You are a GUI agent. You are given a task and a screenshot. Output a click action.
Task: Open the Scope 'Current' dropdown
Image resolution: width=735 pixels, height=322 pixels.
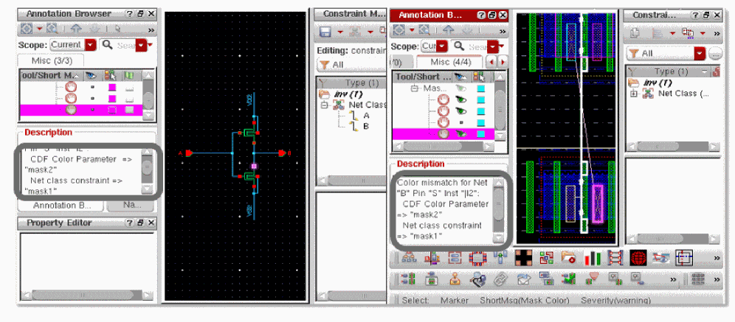coord(73,45)
